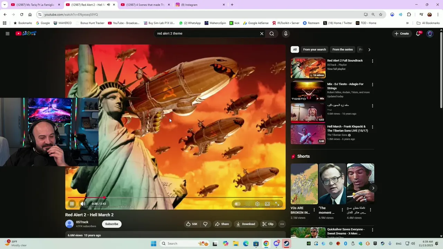Open the Windows Start menu
The width and height of the screenshot is (443, 249).
(153, 243)
